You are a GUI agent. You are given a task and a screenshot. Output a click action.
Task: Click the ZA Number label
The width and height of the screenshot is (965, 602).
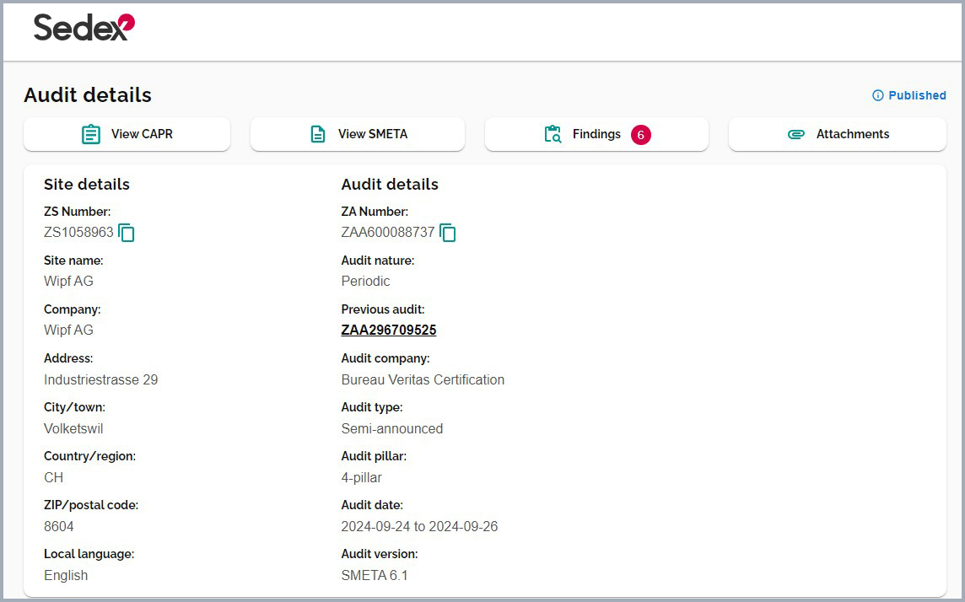coord(375,212)
